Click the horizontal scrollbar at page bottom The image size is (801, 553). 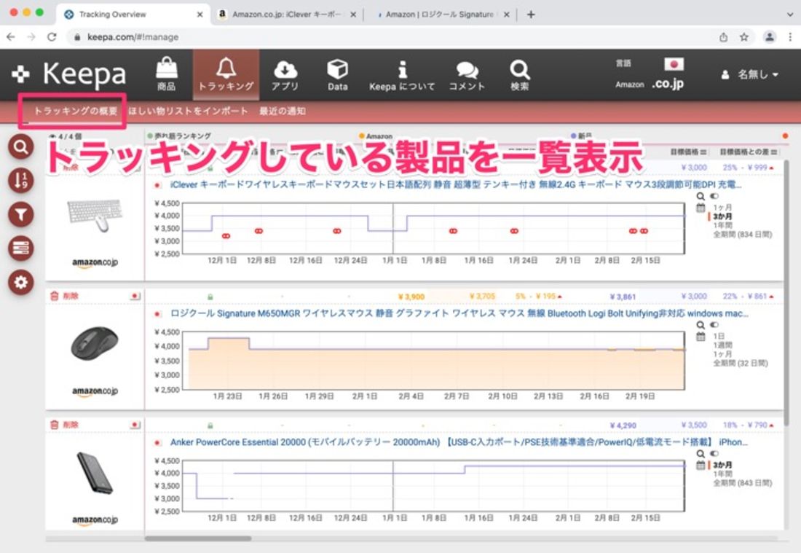[x=197, y=538]
